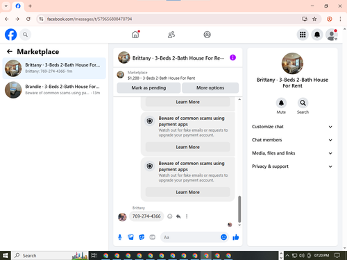This screenshot has width=347, height=260.
Task: Expand the Chat members section
Action: click(x=292, y=140)
